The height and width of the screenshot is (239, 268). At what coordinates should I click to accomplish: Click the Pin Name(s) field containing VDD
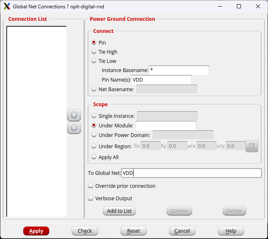(161, 80)
